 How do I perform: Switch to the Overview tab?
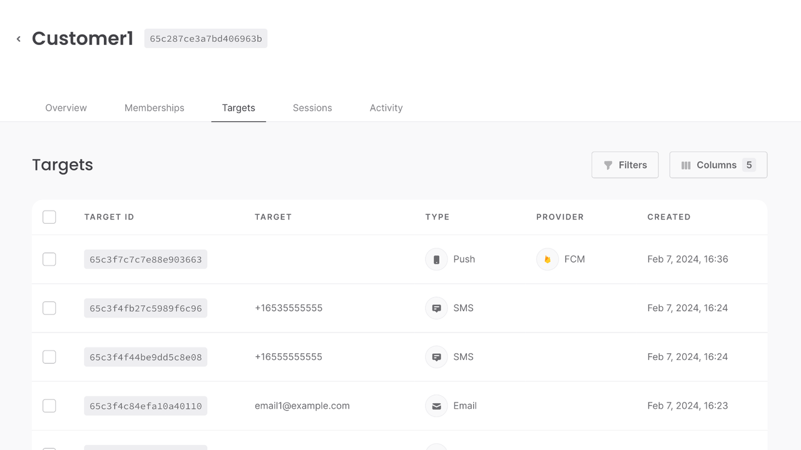click(66, 108)
